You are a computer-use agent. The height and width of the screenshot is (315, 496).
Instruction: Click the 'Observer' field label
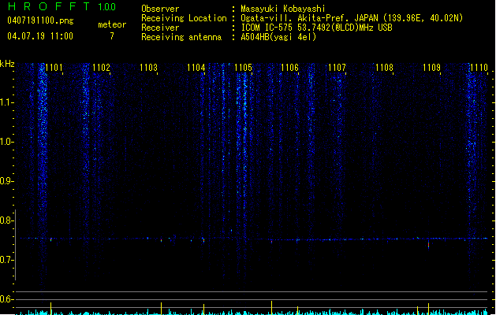[160, 9]
